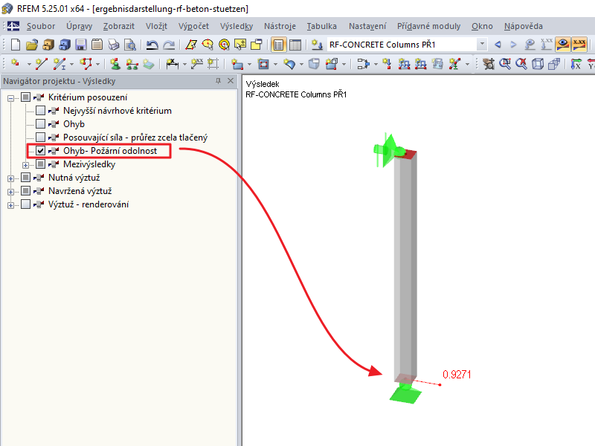595x446 pixels.
Task: Print using the printer icon
Action: [x=114, y=45]
